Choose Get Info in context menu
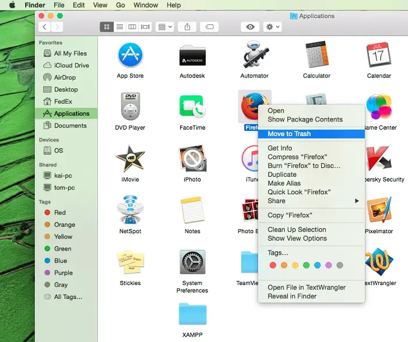 [x=311, y=148]
